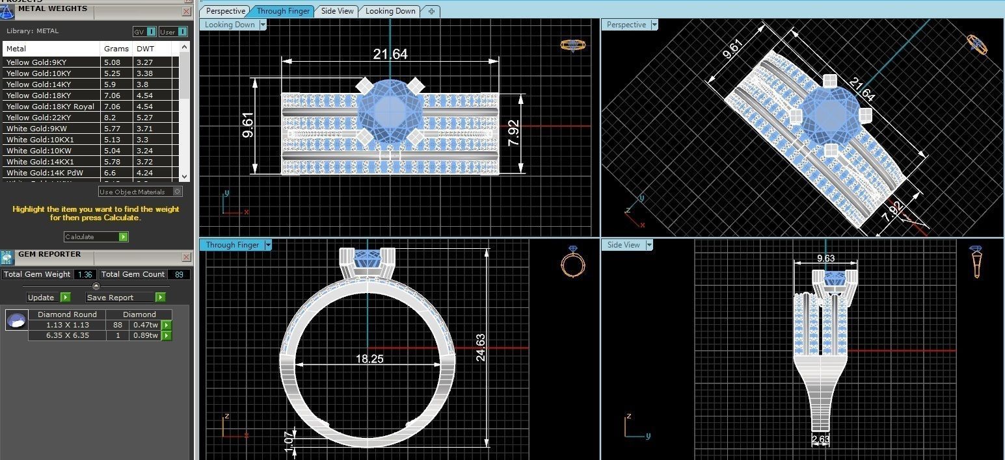Click the Calculate button
The image size is (1005, 460).
click(96, 237)
